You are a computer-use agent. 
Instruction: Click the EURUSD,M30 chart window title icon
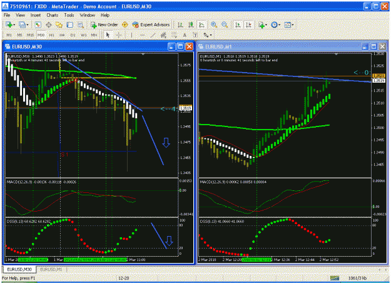[x=8, y=47]
